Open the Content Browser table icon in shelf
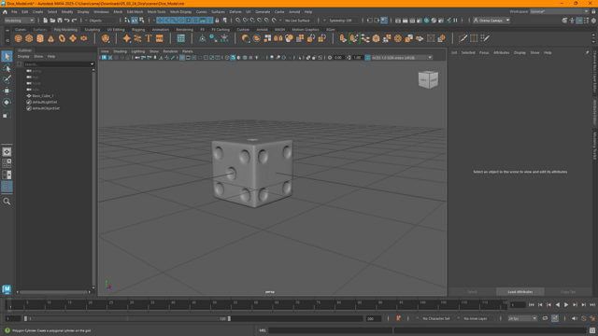The height and width of the screenshot is (336, 598). [180, 38]
